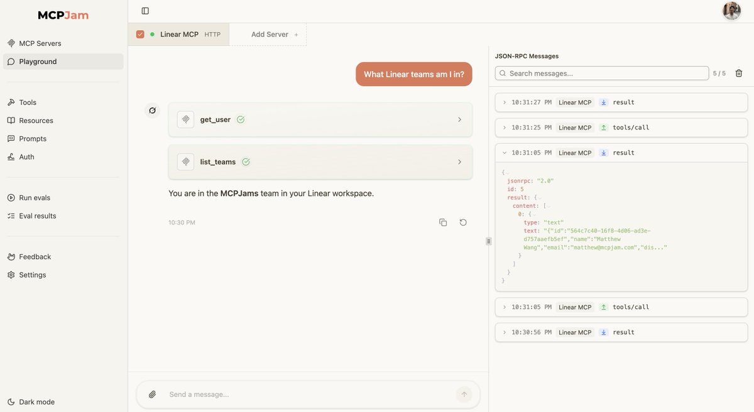This screenshot has width=754, height=412.
Task: Click incoming arrow on 10:31:27 PM result
Action: pyautogui.click(x=604, y=102)
